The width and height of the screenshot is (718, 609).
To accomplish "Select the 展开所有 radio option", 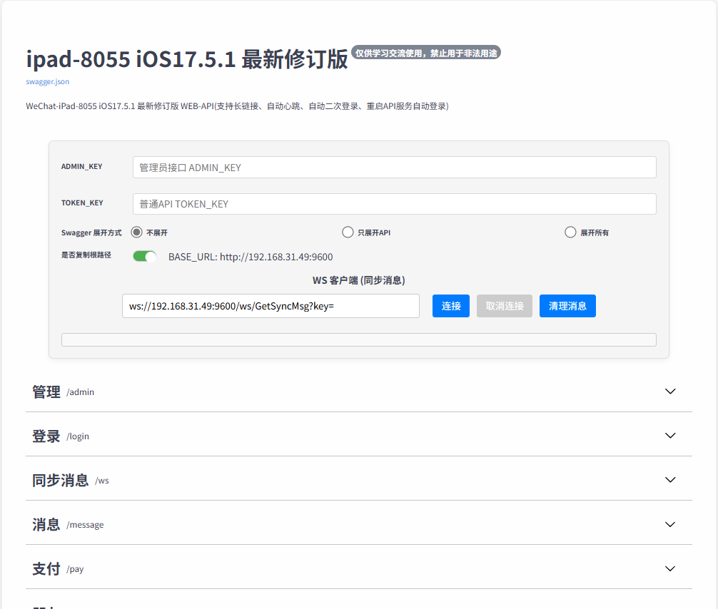I will [570, 232].
